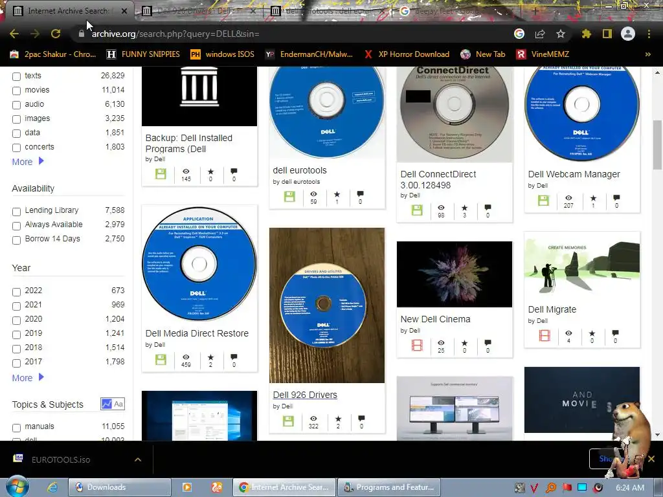Viewport: 663px width, 497px height.
Task: Open Chrome three-dot menu
Action: click(x=649, y=34)
